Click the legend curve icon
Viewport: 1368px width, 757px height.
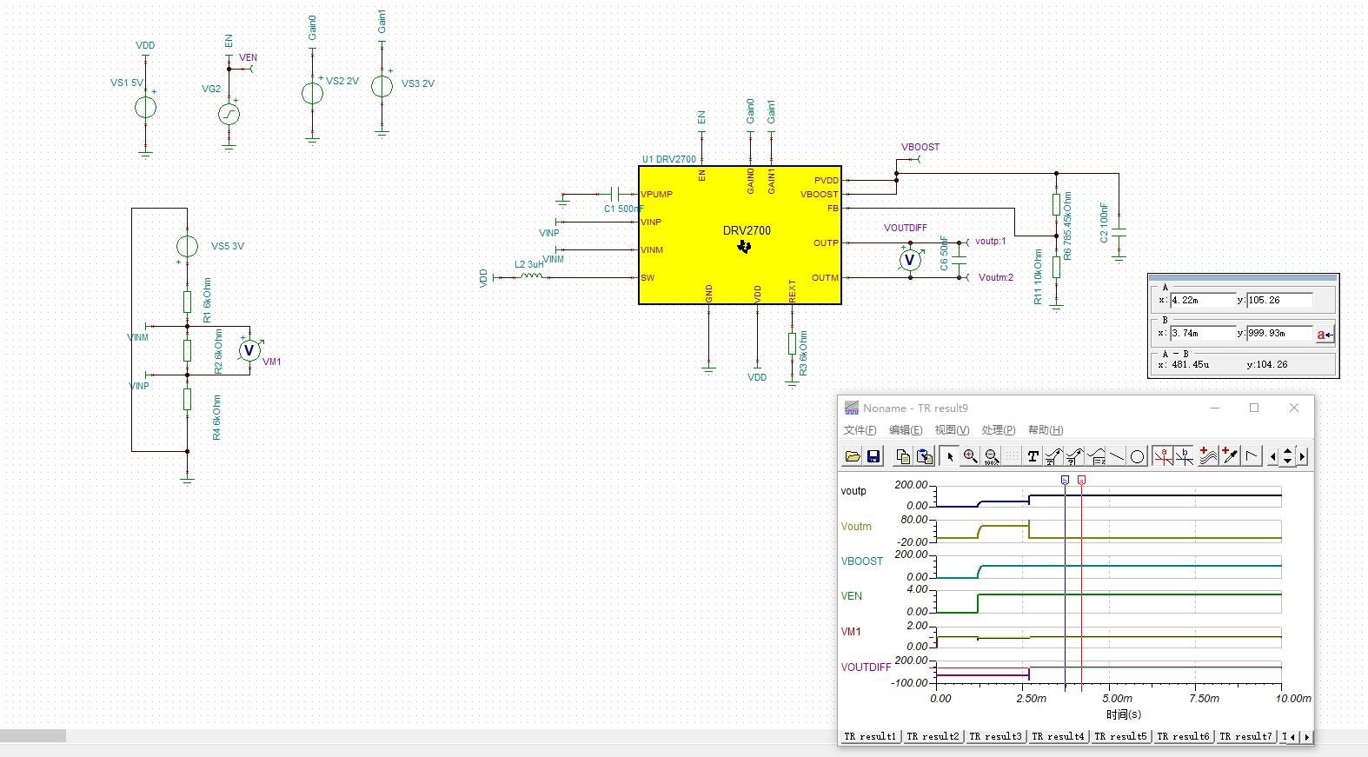click(1096, 456)
